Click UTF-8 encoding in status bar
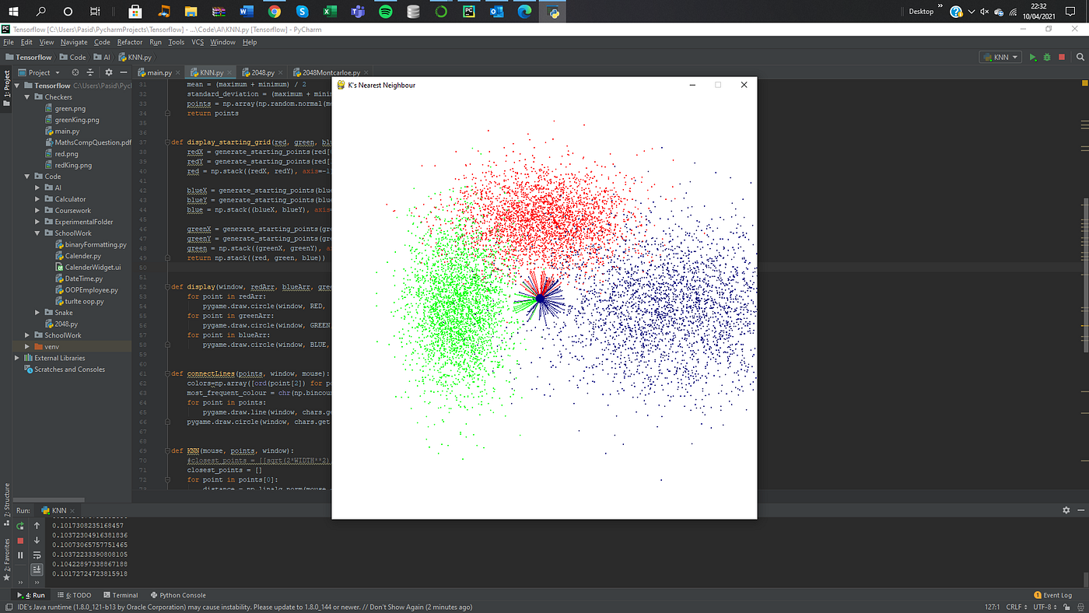The width and height of the screenshot is (1089, 613). (1045, 607)
